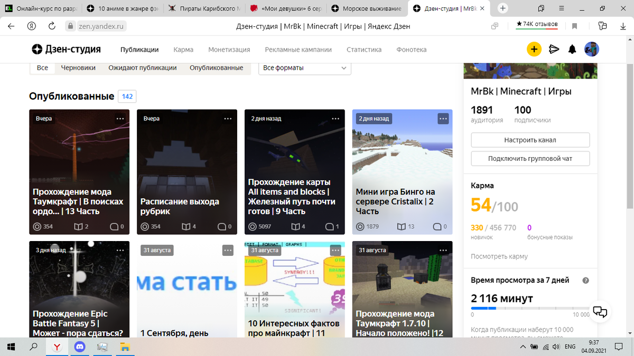This screenshot has width=634, height=356.
Task: Switch to Морское выживание browser tab
Action: click(367, 8)
